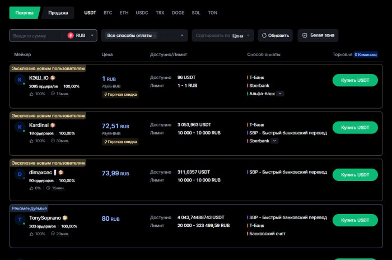Click the 311,0357 USDT available amount

(194, 172)
